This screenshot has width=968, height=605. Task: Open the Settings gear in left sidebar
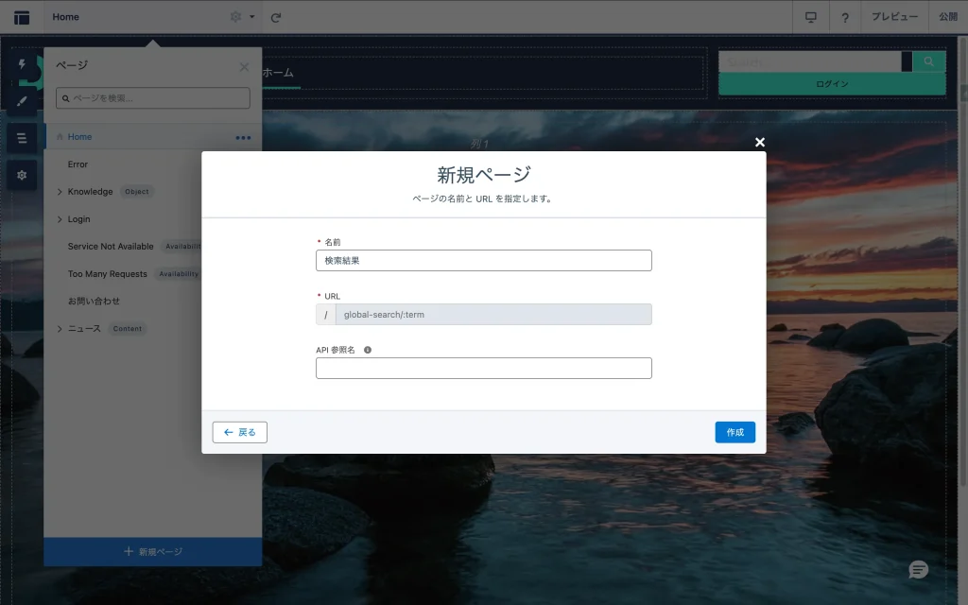tap(22, 175)
